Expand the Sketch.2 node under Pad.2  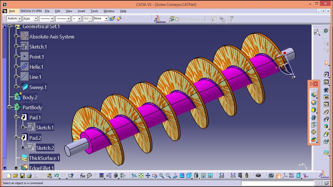23,148
